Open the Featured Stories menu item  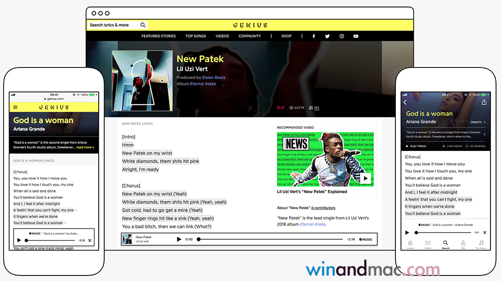coord(158,36)
